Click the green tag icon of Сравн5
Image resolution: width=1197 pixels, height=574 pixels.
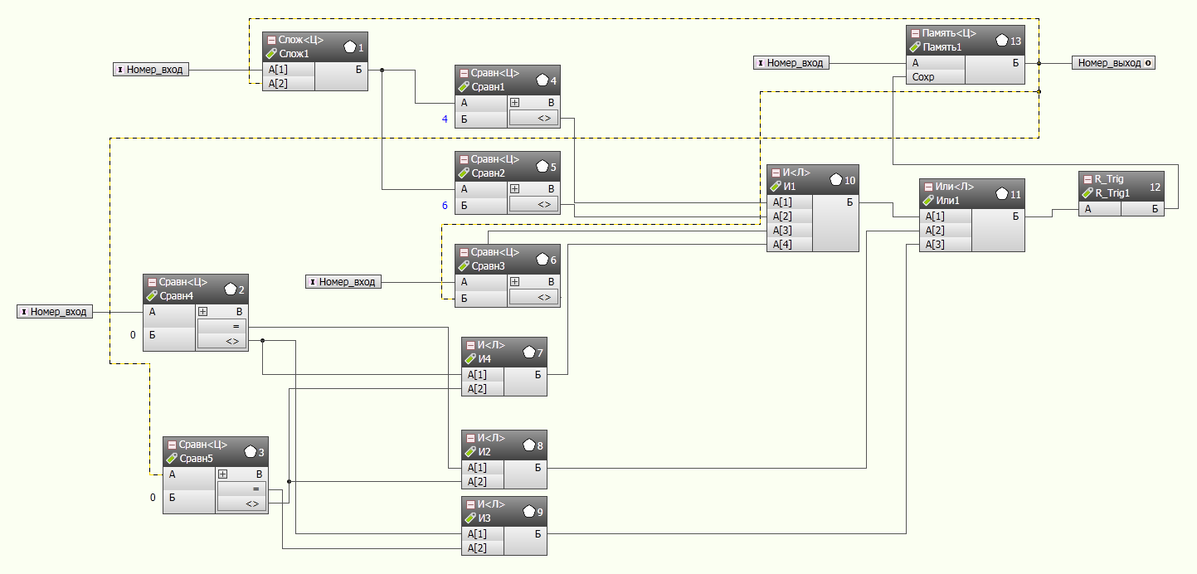(x=172, y=458)
